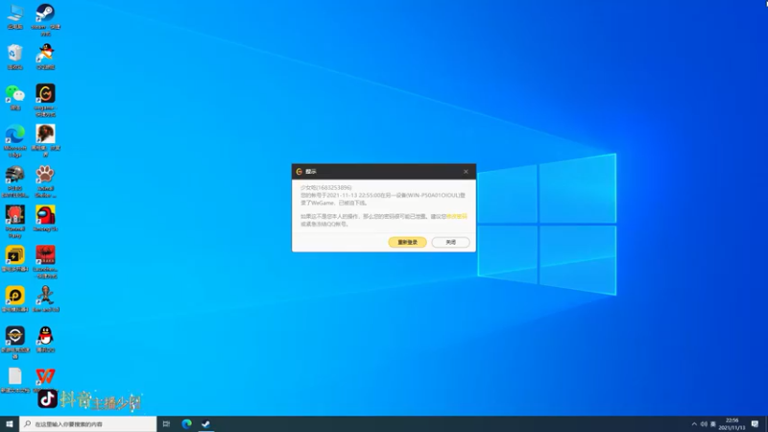Click the taskbar app right of Edge

point(205,424)
